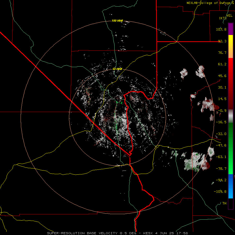Click the -16.5 legend value
The image size is (235, 235).
coord(221,122)
